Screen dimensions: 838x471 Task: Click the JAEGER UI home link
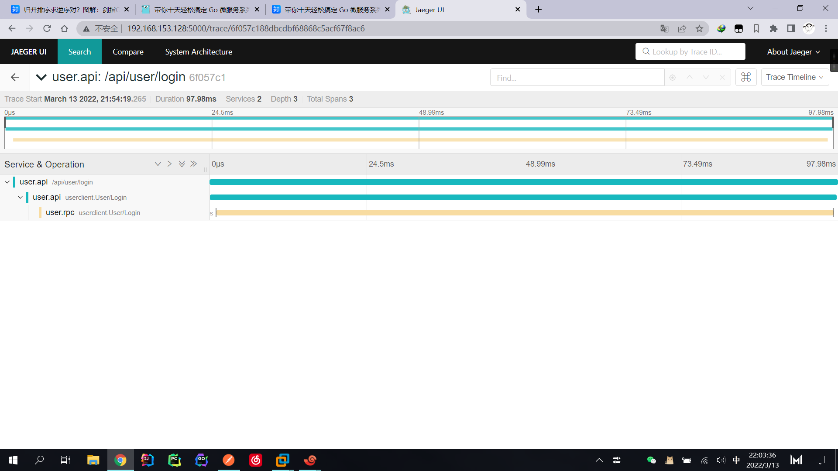(x=29, y=52)
